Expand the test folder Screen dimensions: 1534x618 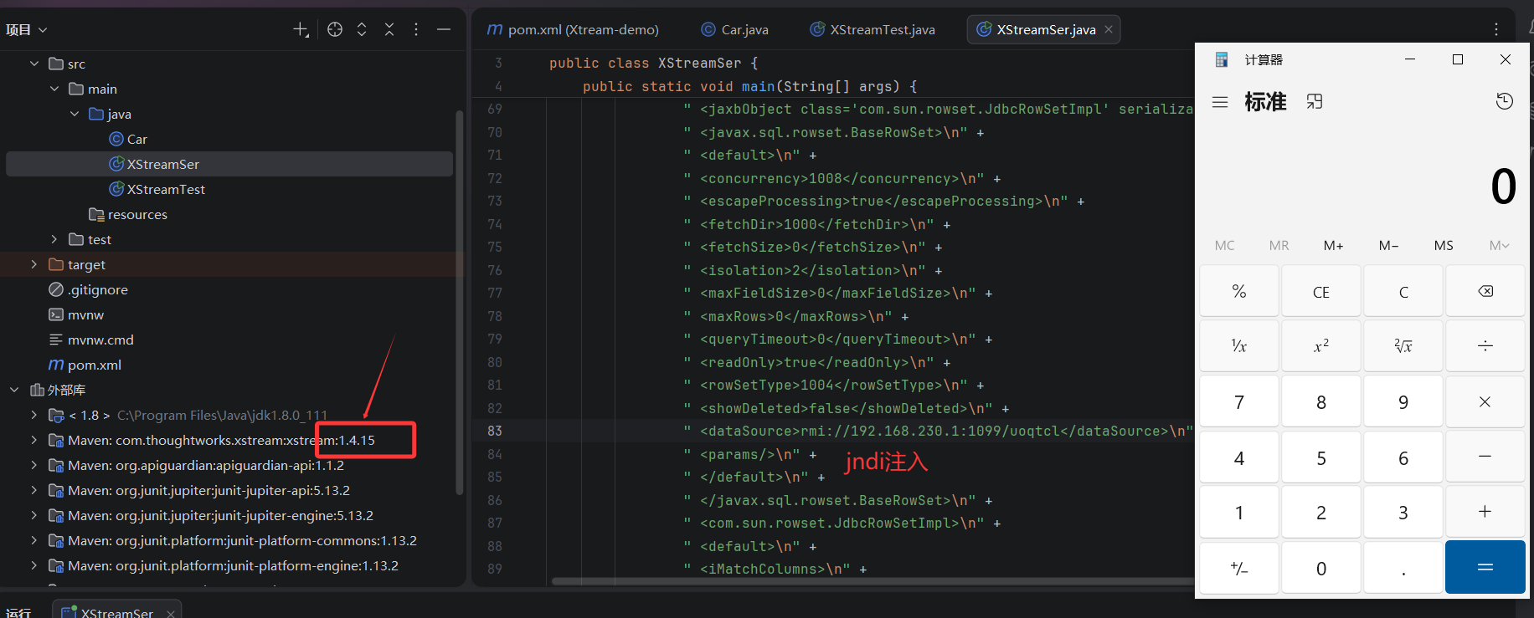click(x=54, y=239)
